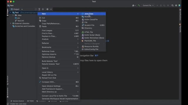The height and width of the screenshot is (105, 188).
Task: Click the Search Everywhere magnifier icon
Action: pyautogui.click(x=172, y=6)
